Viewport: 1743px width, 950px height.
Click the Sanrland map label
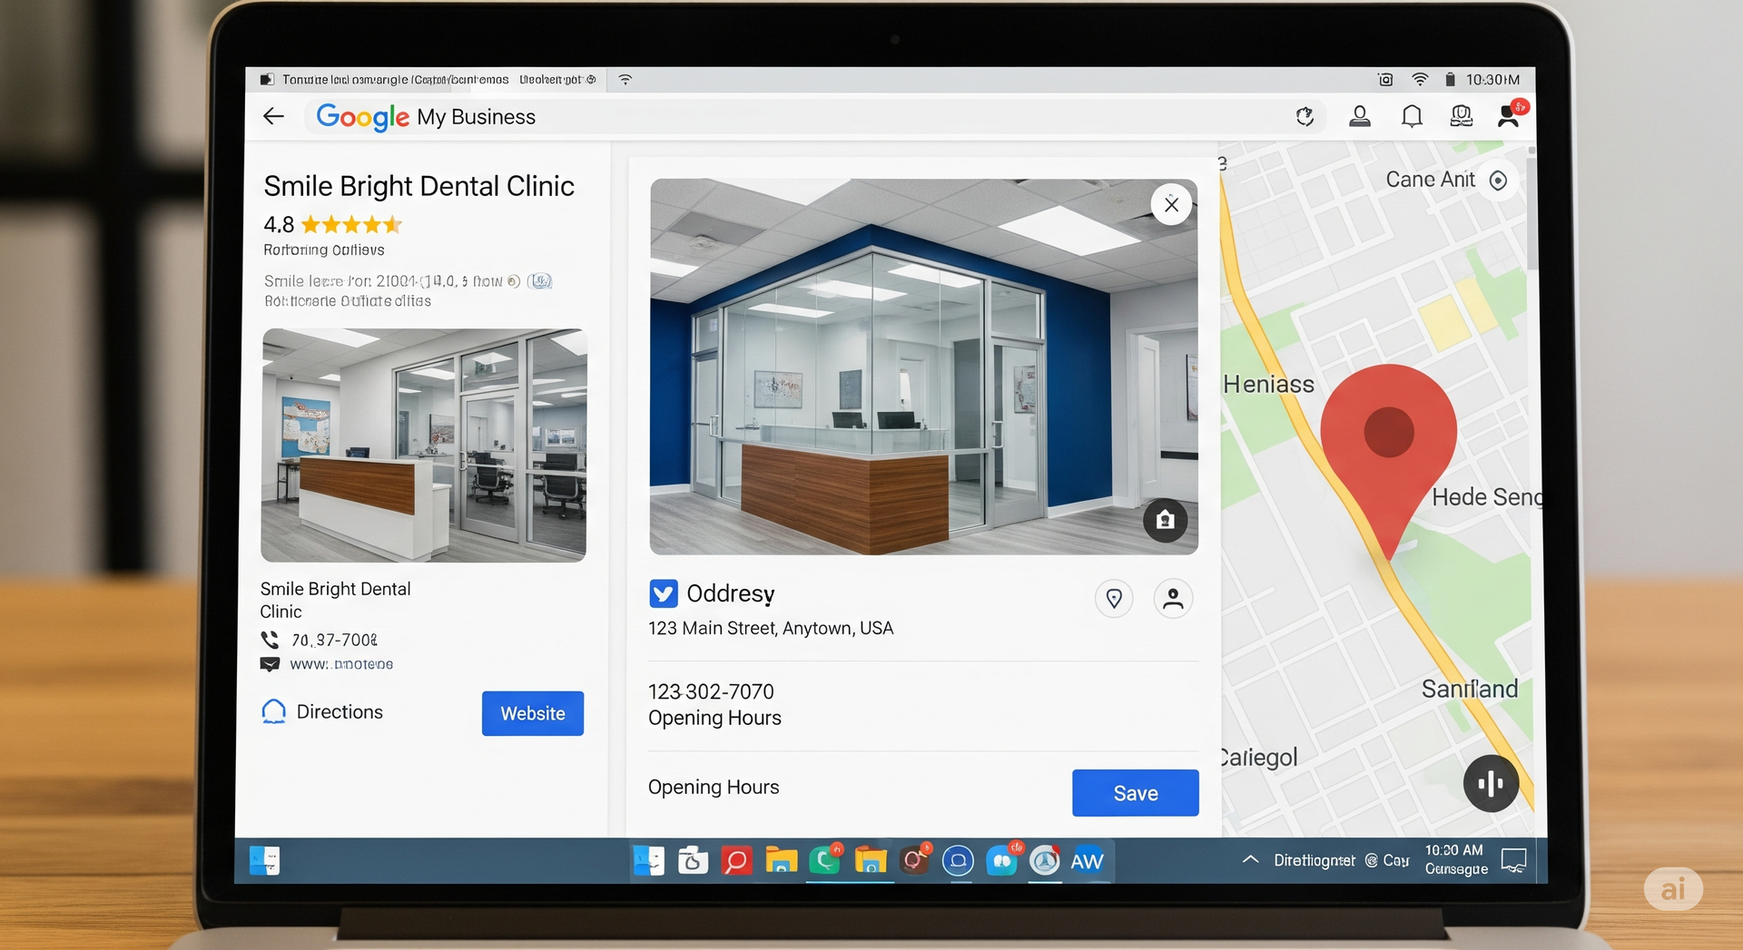click(x=1470, y=690)
